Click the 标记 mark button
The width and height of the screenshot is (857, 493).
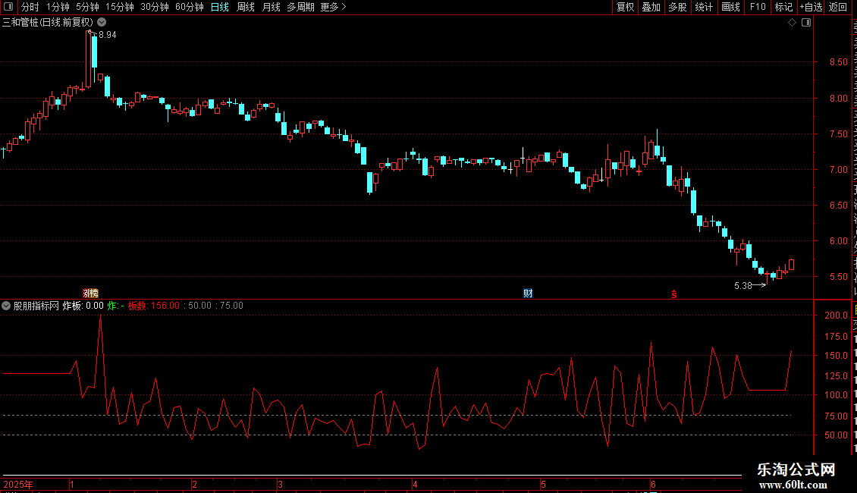click(783, 7)
